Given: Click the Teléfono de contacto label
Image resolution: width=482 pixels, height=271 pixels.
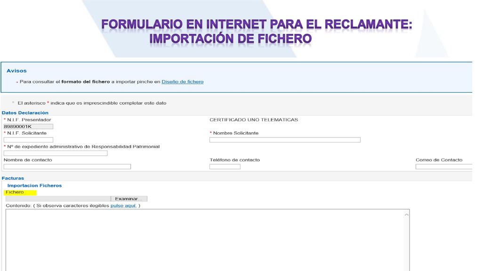Looking at the screenshot, I should click(x=234, y=160).
